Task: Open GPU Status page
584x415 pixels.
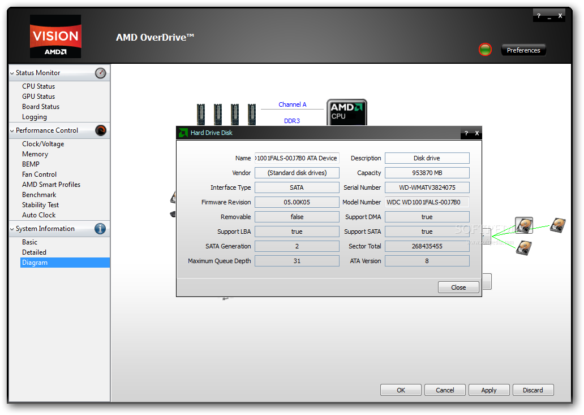Action: pos(38,96)
